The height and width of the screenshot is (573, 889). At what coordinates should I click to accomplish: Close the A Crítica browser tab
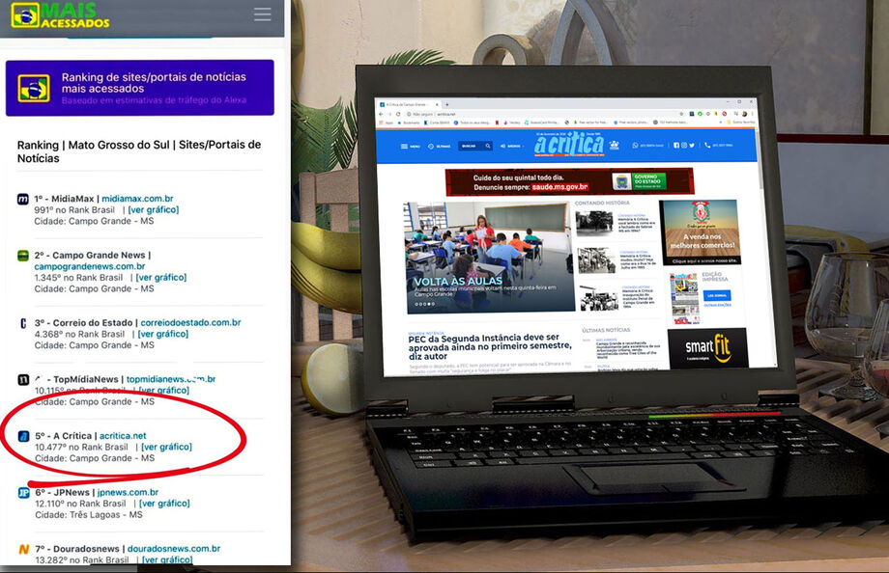[437, 105]
